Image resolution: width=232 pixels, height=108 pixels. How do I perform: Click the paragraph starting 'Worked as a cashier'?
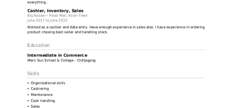pos(116,29)
